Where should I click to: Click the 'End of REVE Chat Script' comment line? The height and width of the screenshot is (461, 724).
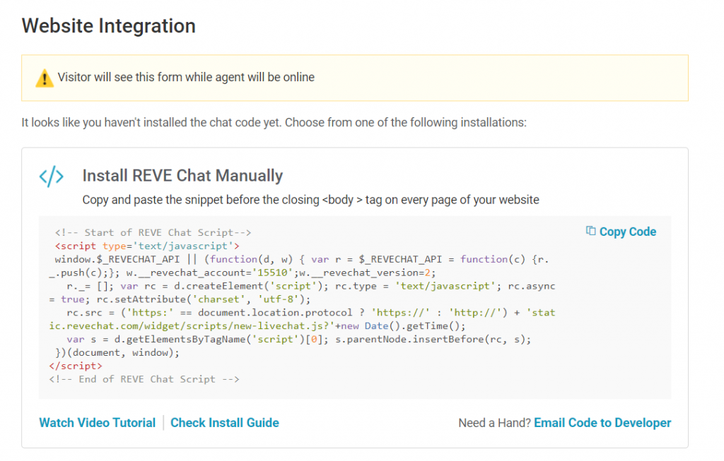(144, 379)
